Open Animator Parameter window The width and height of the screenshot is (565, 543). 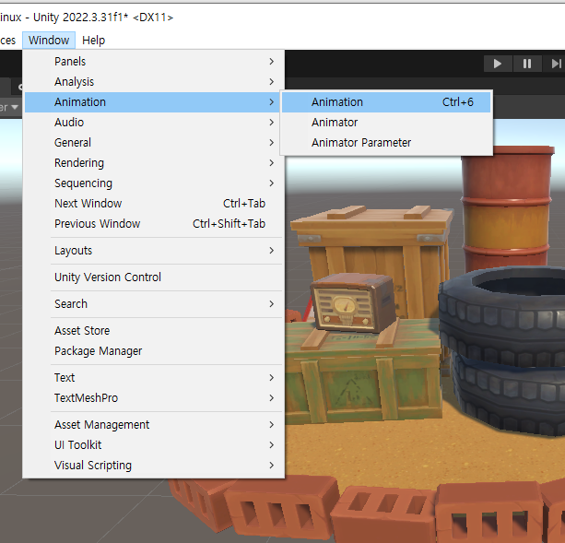[x=386, y=143]
